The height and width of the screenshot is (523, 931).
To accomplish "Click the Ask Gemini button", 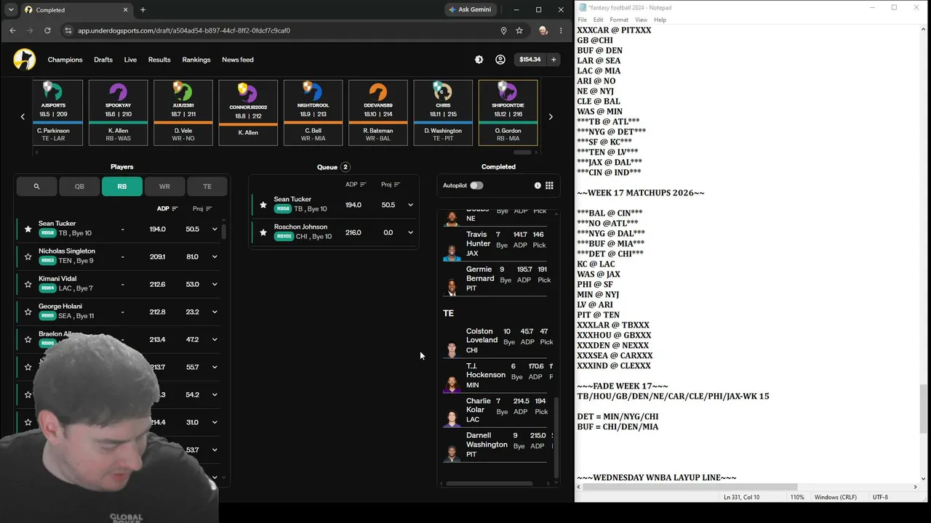I will pos(470,10).
